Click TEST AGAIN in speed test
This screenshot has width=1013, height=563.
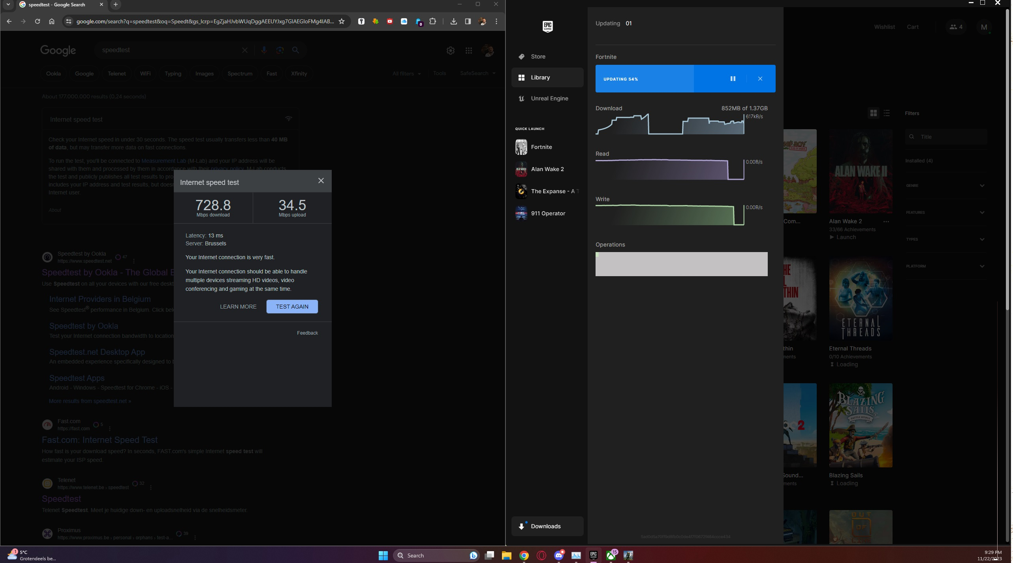pos(292,307)
